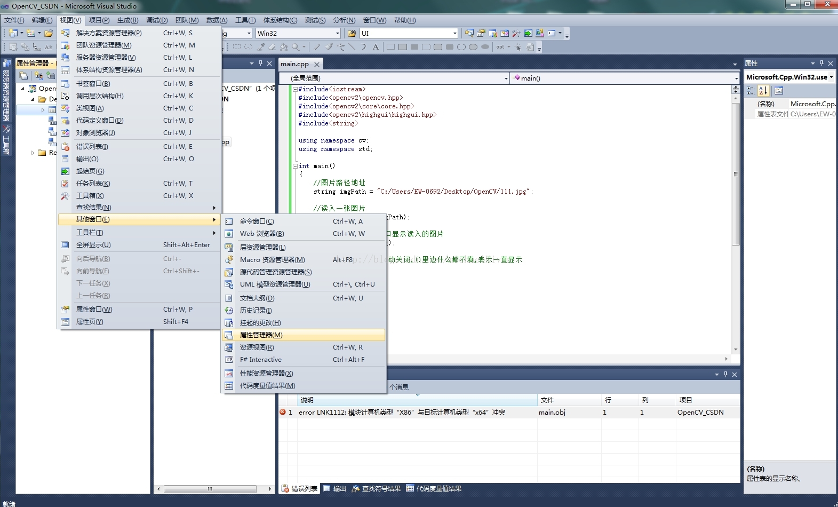Click the open file folder toolbar icon
Image resolution: width=838 pixels, height=507 pixels.
click(49, 33)
